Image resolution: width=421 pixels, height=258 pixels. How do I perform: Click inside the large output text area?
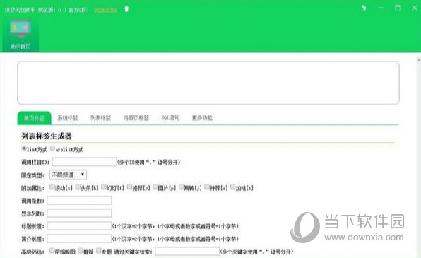[208, 83]
